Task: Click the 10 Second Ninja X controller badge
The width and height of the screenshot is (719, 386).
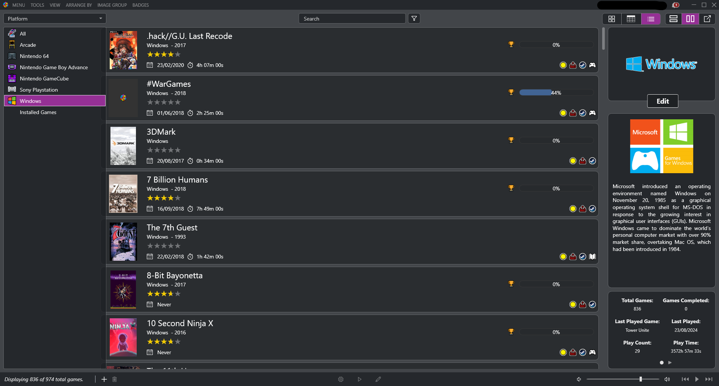Action: click(x=592, y=352)
